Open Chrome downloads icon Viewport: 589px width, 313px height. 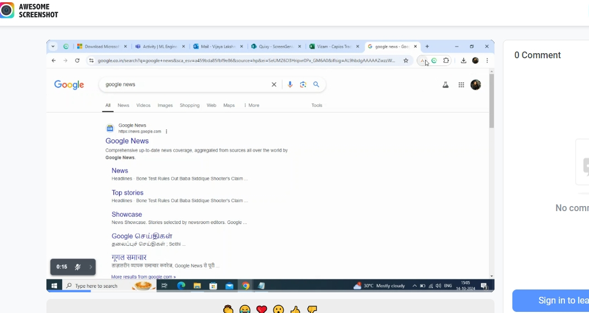tap(464, 60)
